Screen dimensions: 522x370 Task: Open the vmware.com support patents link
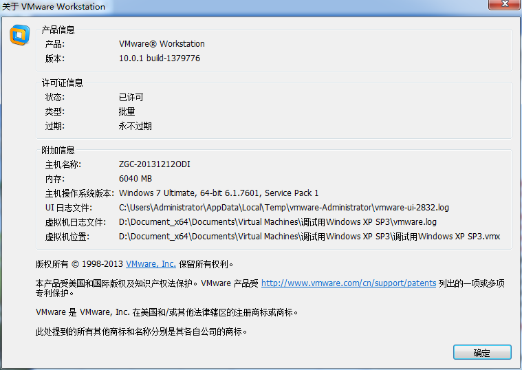click(x=349, y=283)
